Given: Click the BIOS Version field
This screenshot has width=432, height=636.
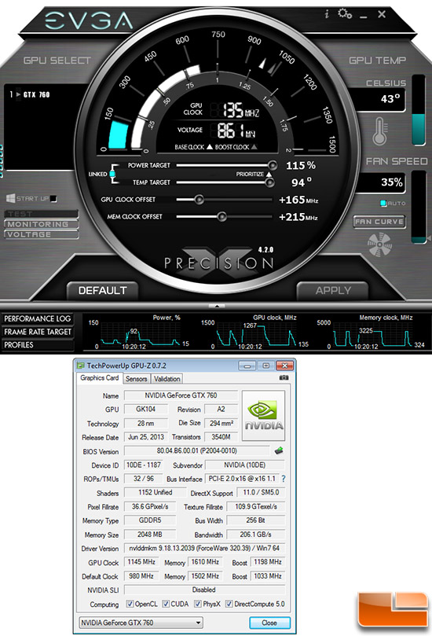Looking at the screenshot, I should click(x=196, y=451).
